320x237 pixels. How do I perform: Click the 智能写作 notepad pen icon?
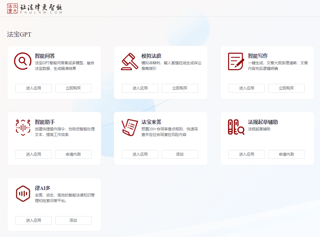[x=236, y=61]
